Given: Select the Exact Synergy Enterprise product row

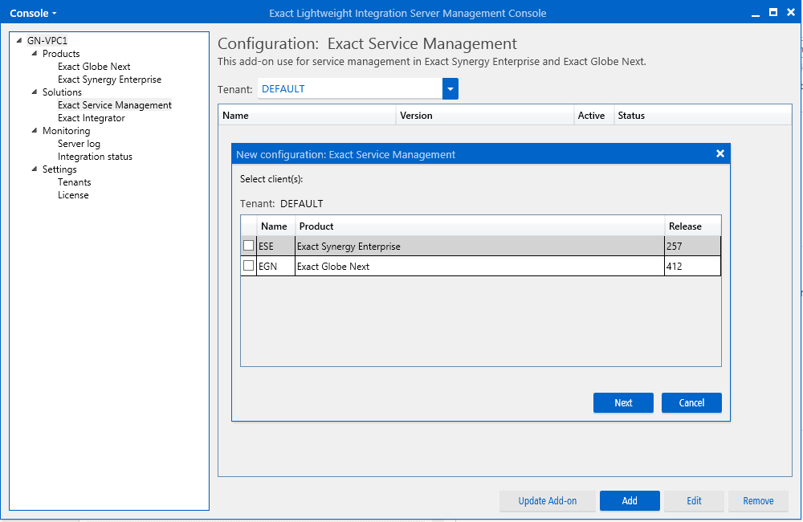Looking at the screenshot, I should [479, 246].
